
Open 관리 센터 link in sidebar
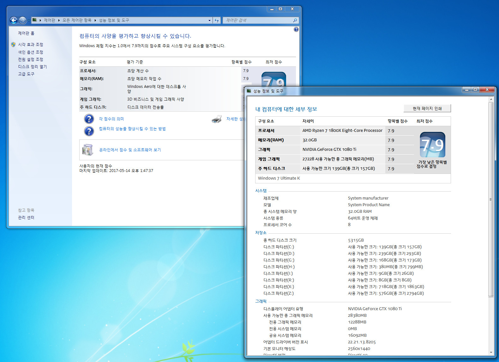tap(26, 218)
